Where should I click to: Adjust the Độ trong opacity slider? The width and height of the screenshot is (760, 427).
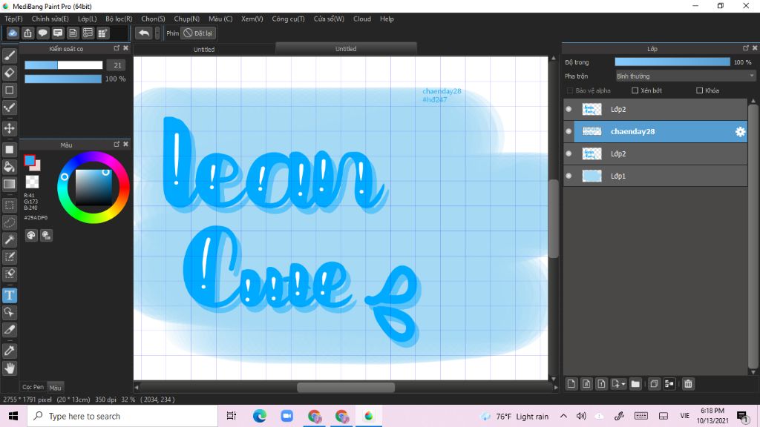coord(672,62)
